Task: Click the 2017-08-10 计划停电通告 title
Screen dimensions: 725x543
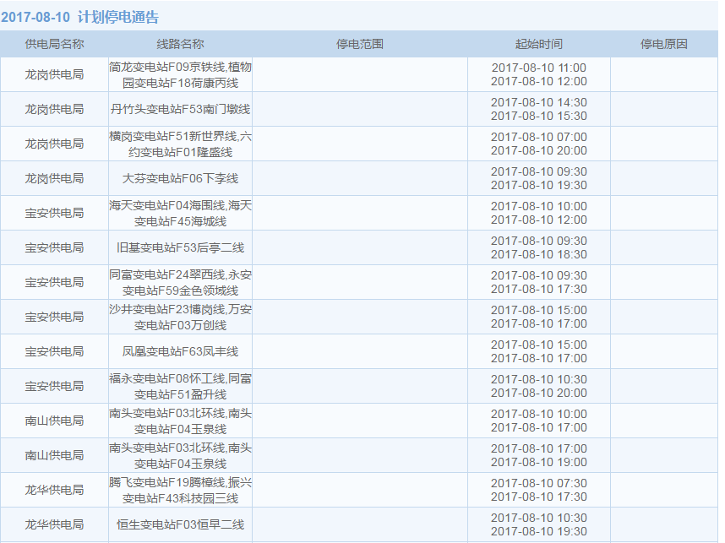Action: point(79,17)
